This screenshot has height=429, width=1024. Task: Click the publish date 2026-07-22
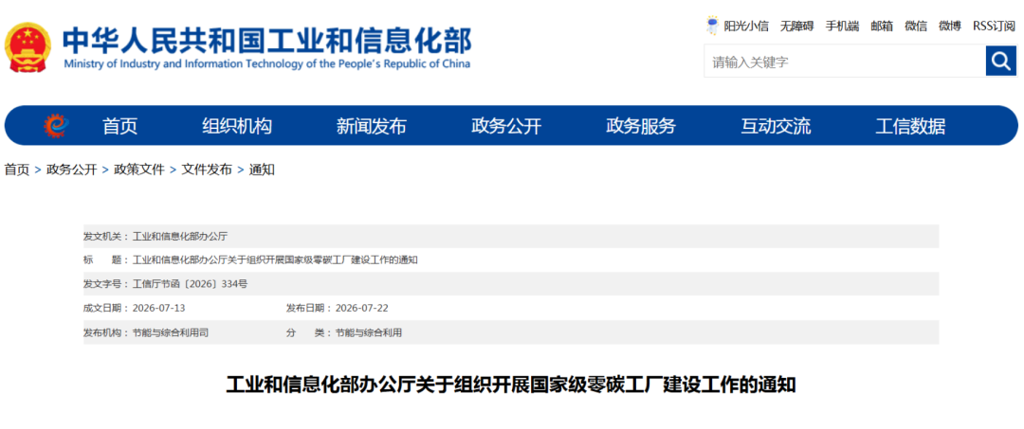click(361, 308)
